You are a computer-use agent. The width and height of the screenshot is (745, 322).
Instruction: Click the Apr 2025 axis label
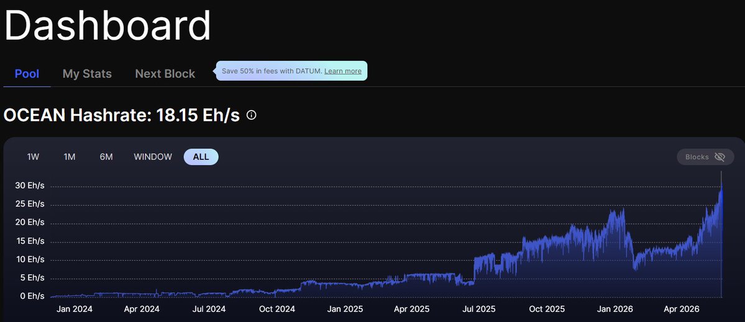click(411, 309)
